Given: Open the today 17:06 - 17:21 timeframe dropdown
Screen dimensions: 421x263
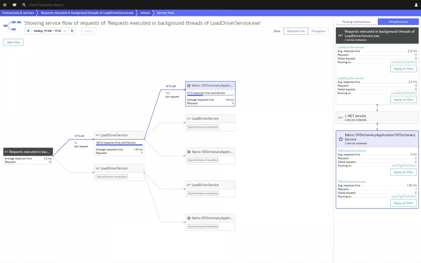Looking at the screenshot, I should (x=50, y=31).
